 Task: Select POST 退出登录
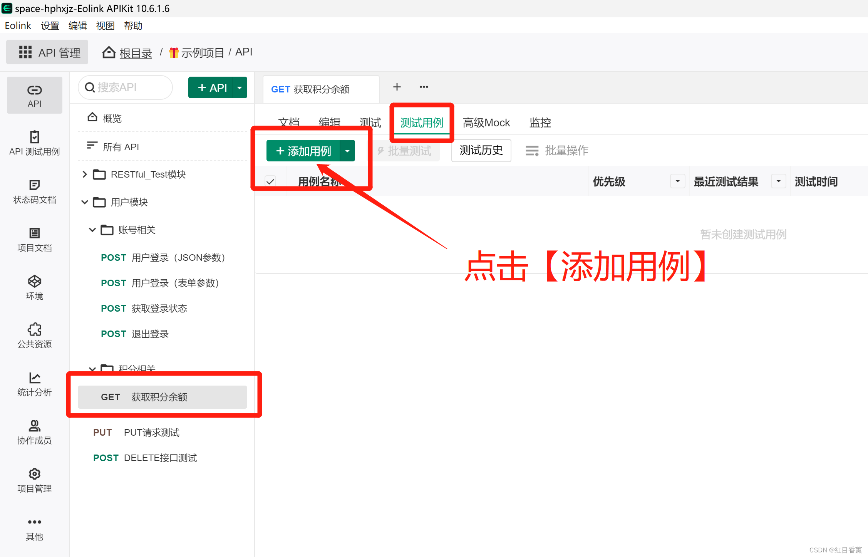135,334
